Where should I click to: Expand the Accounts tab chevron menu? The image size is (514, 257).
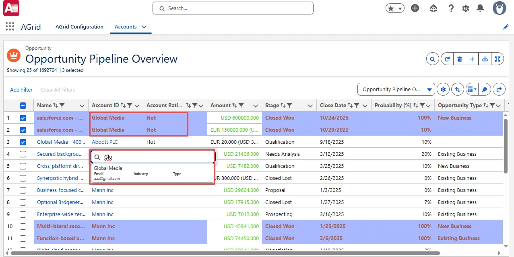(144, 27)
